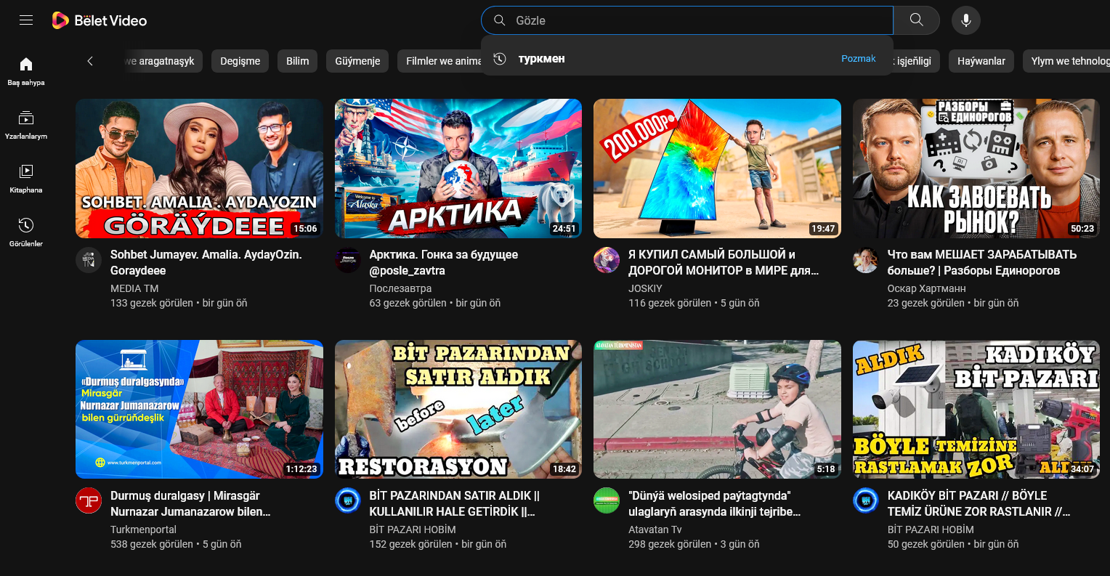Viewport: 1110px width, 576px height.
Task: Open title Sohbet Jumayev. Amalia. AydayOzin
Action: 206,262
